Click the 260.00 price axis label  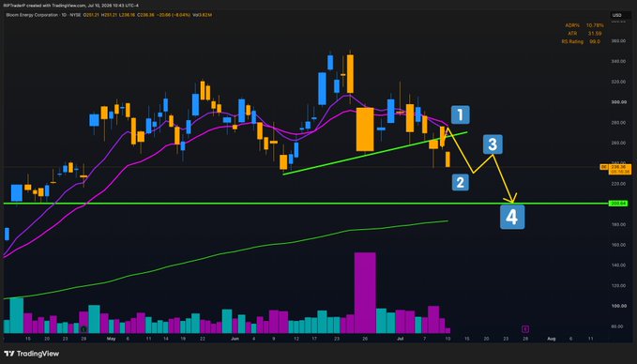[x=618, y=143]
